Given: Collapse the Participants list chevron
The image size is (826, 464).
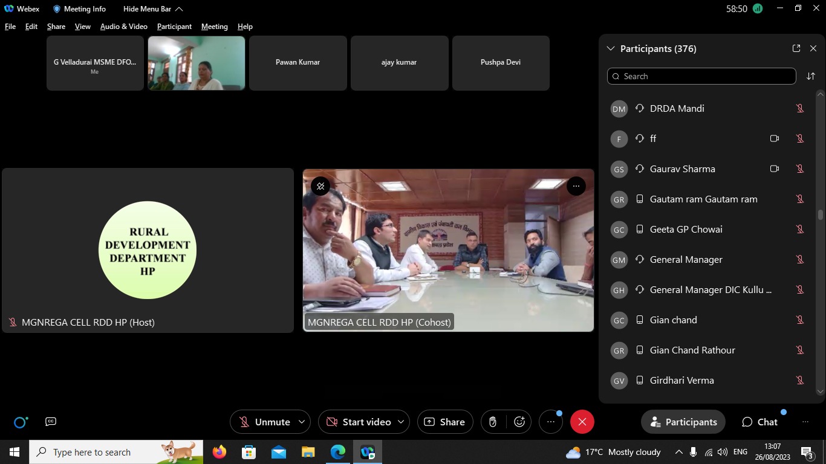Looking at the screenshot, I should coord(611,48).
